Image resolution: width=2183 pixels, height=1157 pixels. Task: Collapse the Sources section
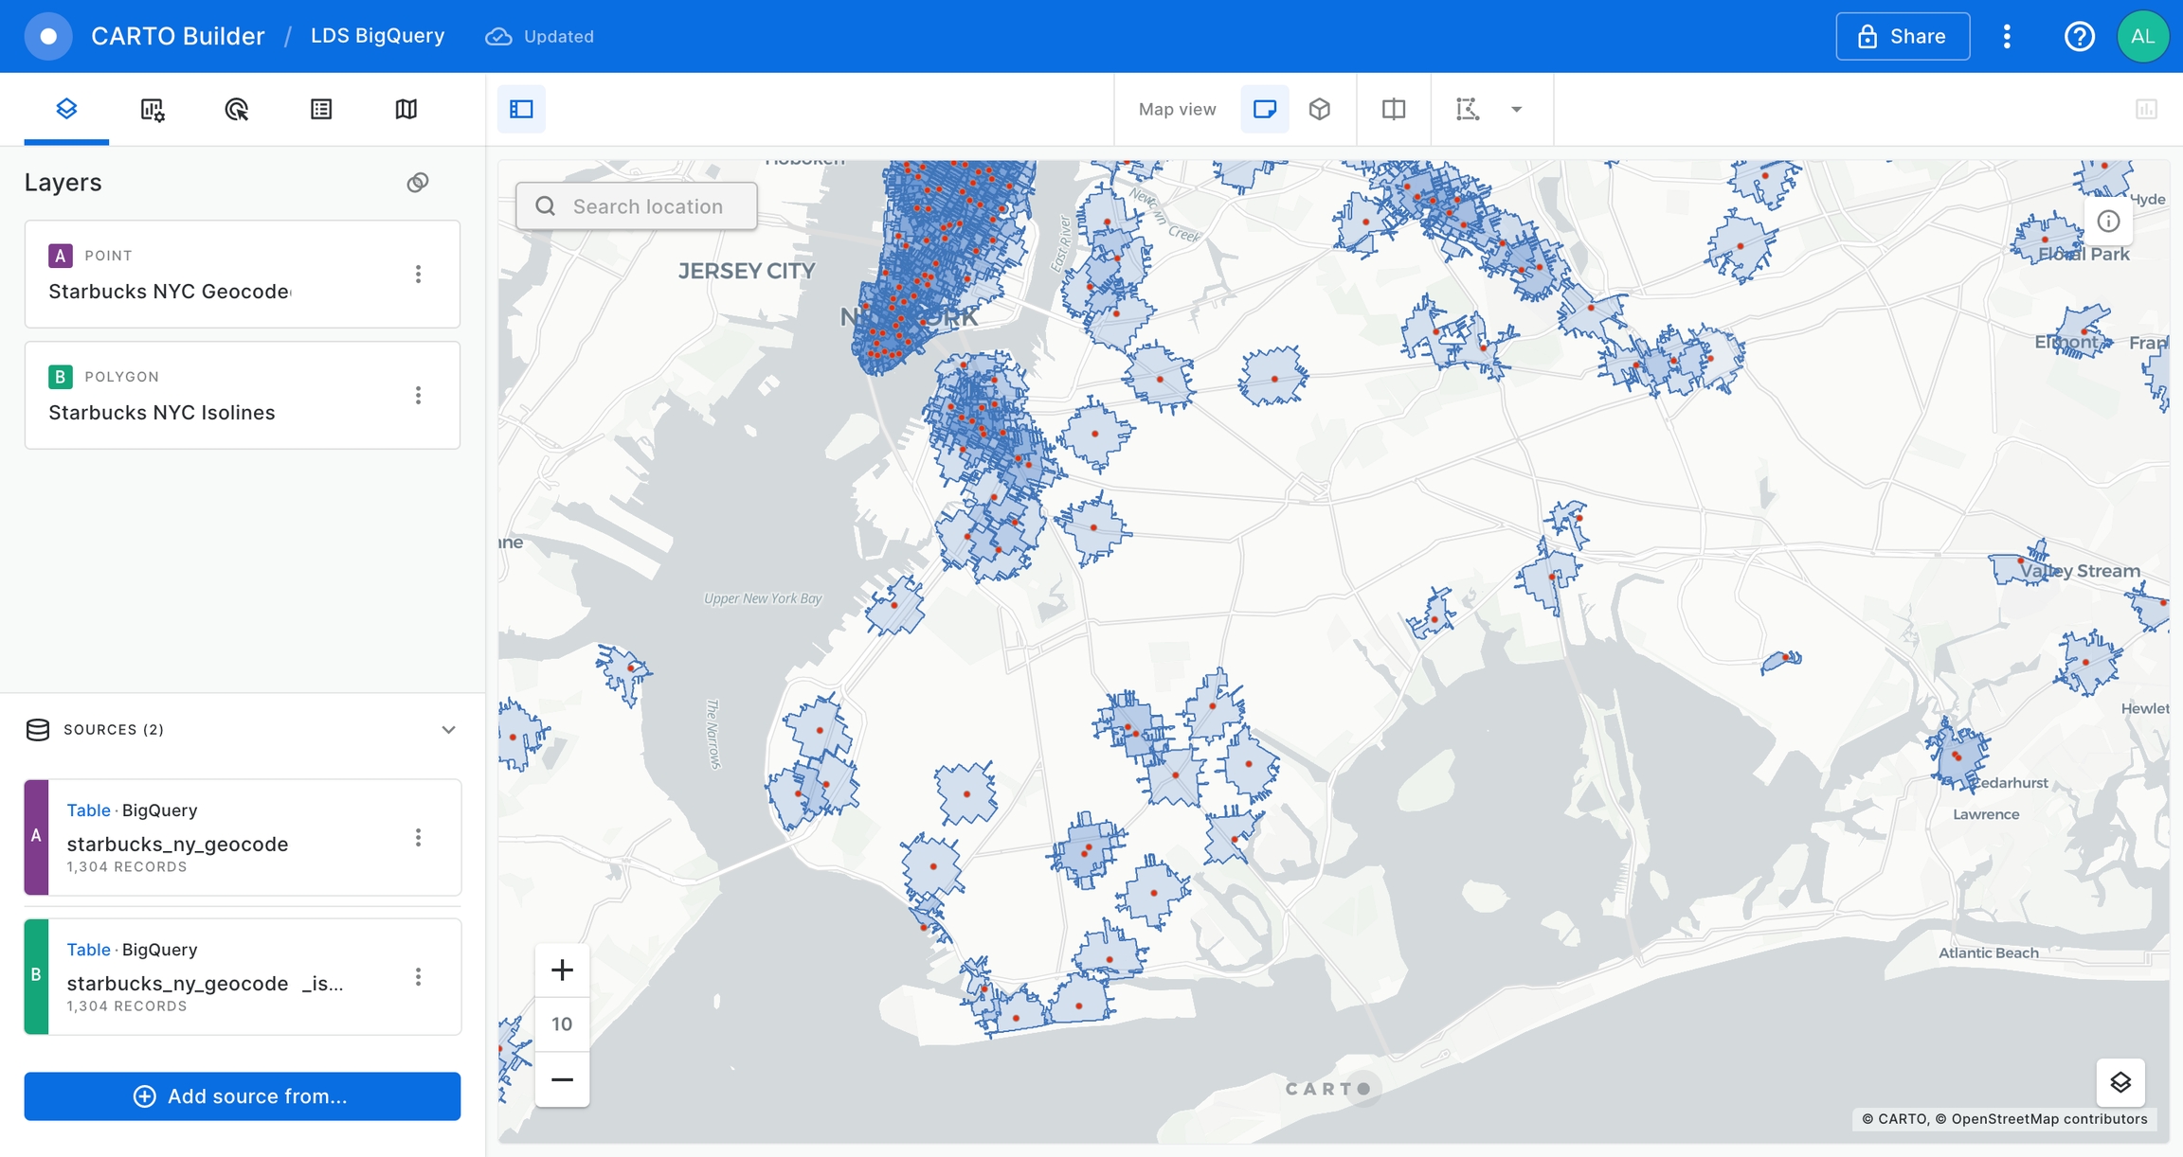(x=448, y=729)
